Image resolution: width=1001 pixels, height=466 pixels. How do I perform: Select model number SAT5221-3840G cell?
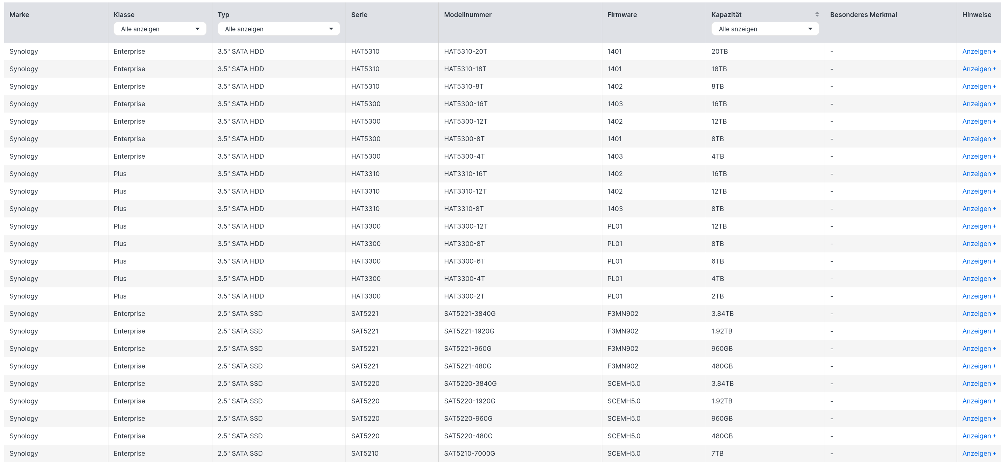coord(470,313)
